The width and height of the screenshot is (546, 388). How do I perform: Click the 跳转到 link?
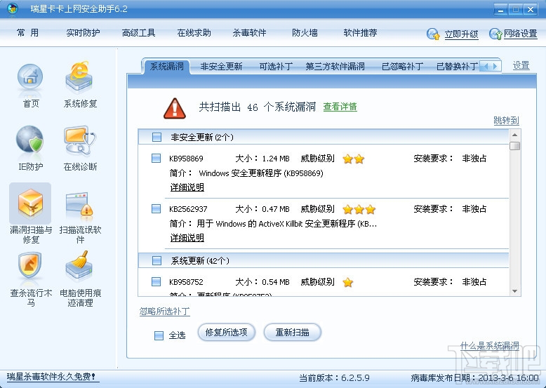point(506,121)
